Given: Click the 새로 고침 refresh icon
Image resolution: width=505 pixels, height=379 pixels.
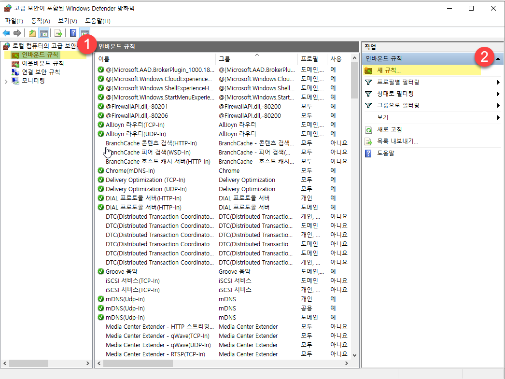Looking at the screenshot, I should click(x=368, y=130).
